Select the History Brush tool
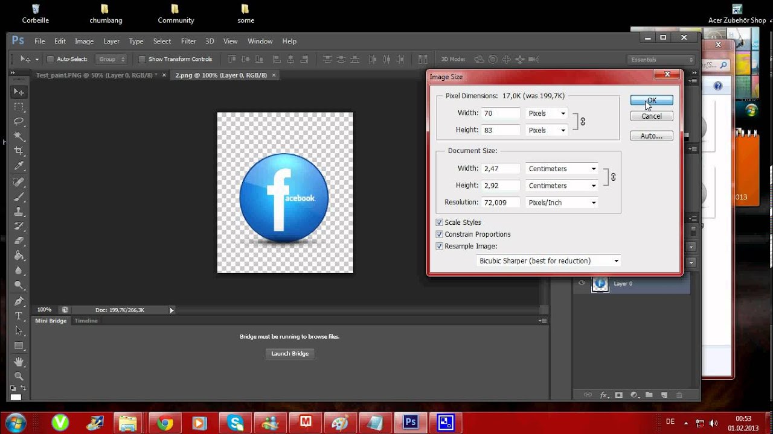This screenshot has width=773, height=434. coord(19,227)
